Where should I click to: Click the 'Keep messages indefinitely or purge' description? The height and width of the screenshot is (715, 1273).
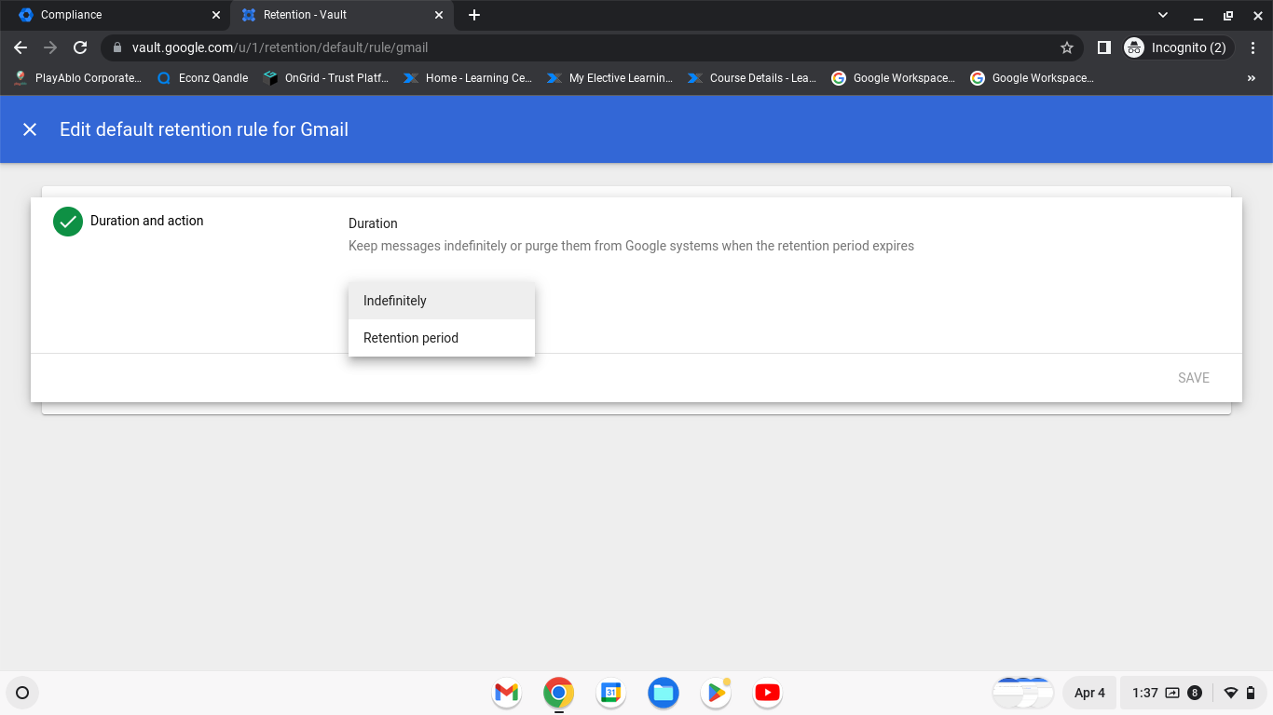pos(631,246)
